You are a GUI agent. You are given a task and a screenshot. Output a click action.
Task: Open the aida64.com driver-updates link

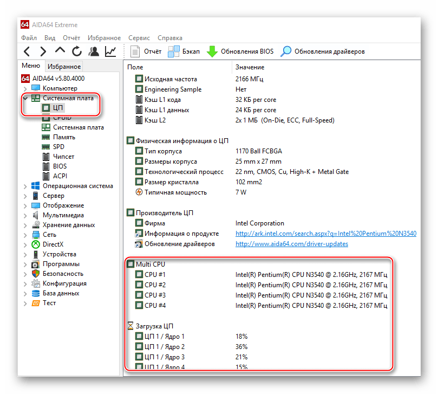click(x=291, y=244)
